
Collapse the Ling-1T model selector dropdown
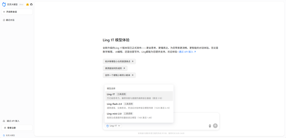click(x=113, y=126)
